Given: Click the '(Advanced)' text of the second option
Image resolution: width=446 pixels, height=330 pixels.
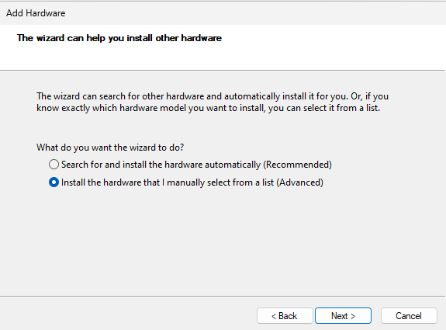Looking at the screenshot, I should click(x=300, y=182).
